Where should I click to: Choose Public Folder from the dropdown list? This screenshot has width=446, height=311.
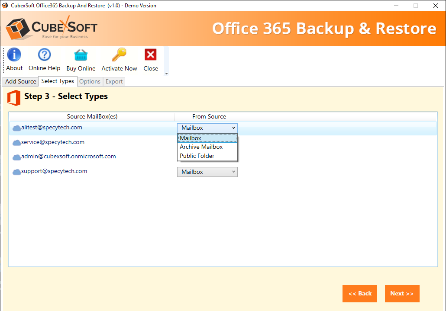pos(197,156)
